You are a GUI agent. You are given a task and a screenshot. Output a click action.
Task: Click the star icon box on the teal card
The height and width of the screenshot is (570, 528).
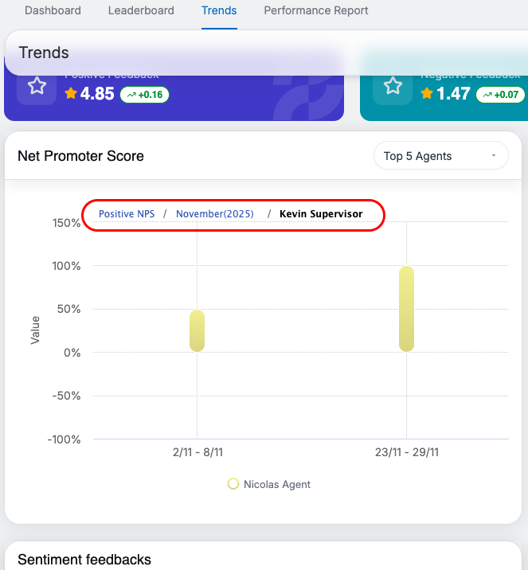(x=393, y=86)
